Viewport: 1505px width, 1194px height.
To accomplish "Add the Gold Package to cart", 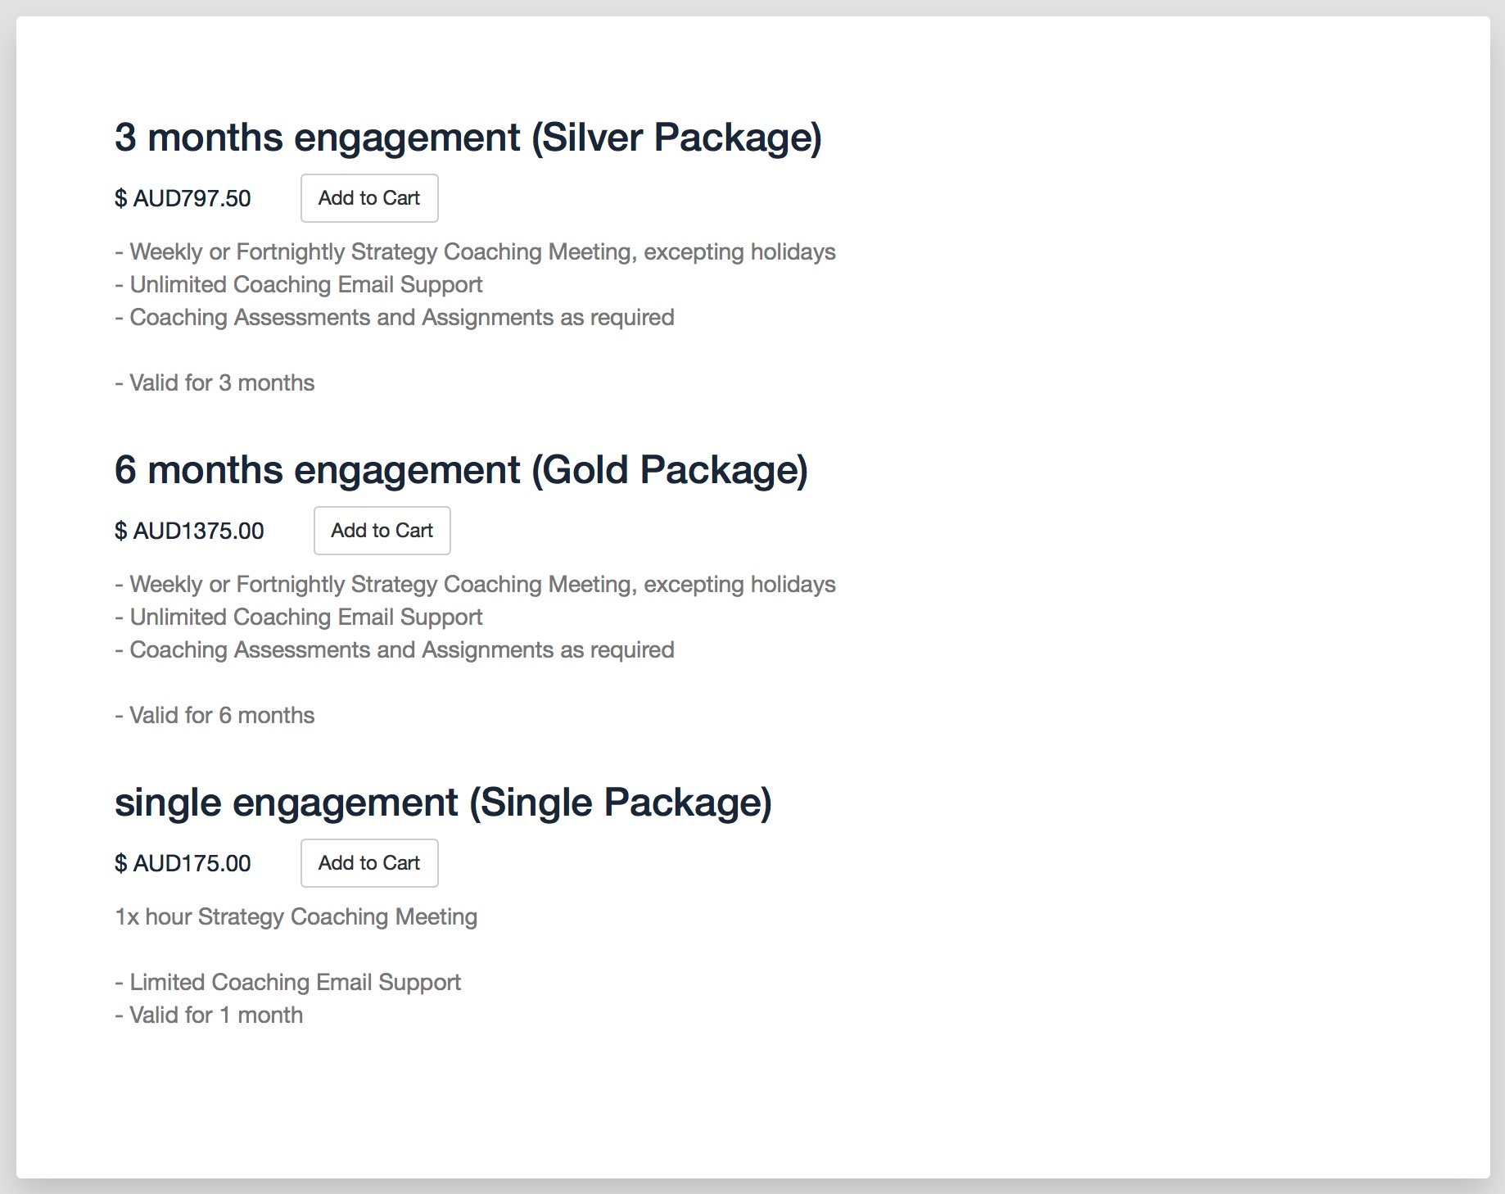I will [x=382, y=531].
